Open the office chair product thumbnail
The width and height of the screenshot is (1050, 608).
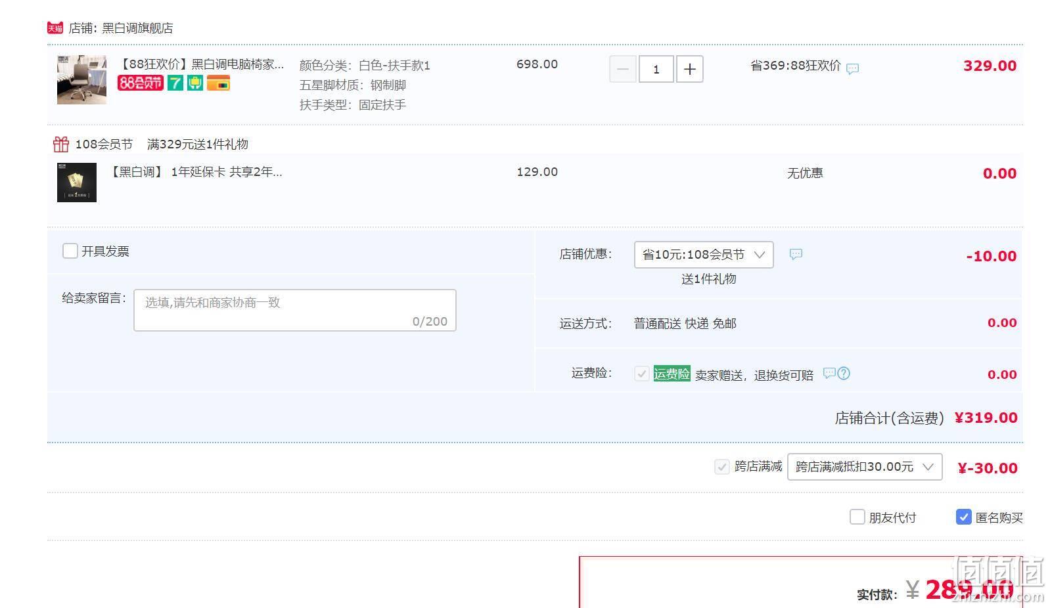[81, 79]
